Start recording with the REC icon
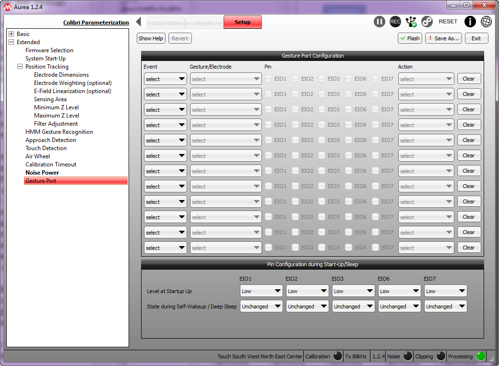Image resolution: width=499 pixels, height=366 pixels. pyautogui.click(x=395, y=22)
